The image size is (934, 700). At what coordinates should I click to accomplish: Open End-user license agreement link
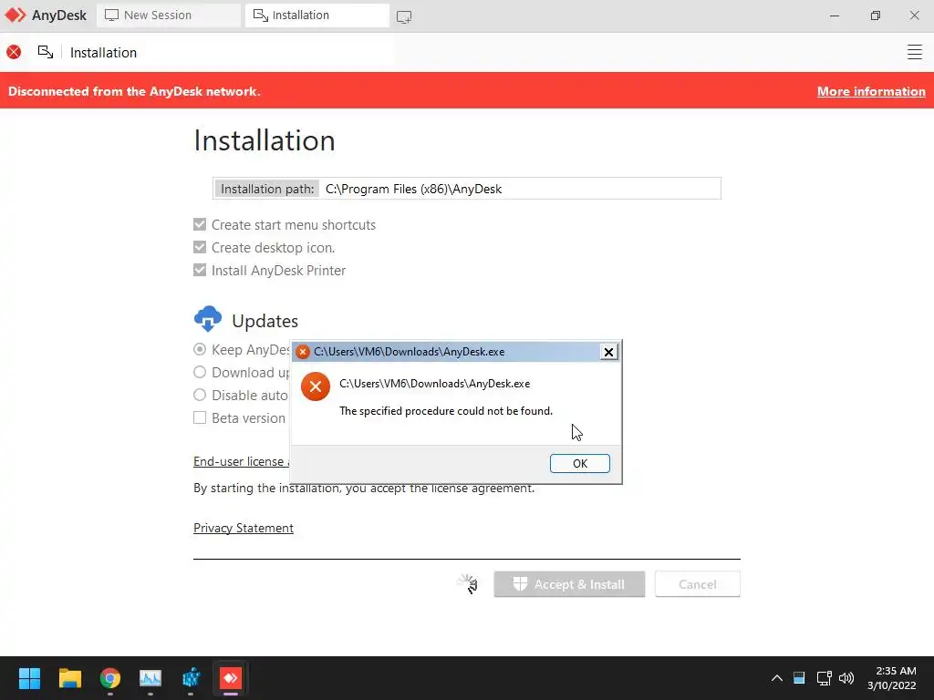(x=241, y=461)
